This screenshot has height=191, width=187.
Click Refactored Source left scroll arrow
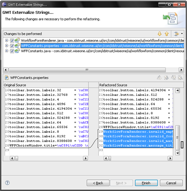[106, 158]
